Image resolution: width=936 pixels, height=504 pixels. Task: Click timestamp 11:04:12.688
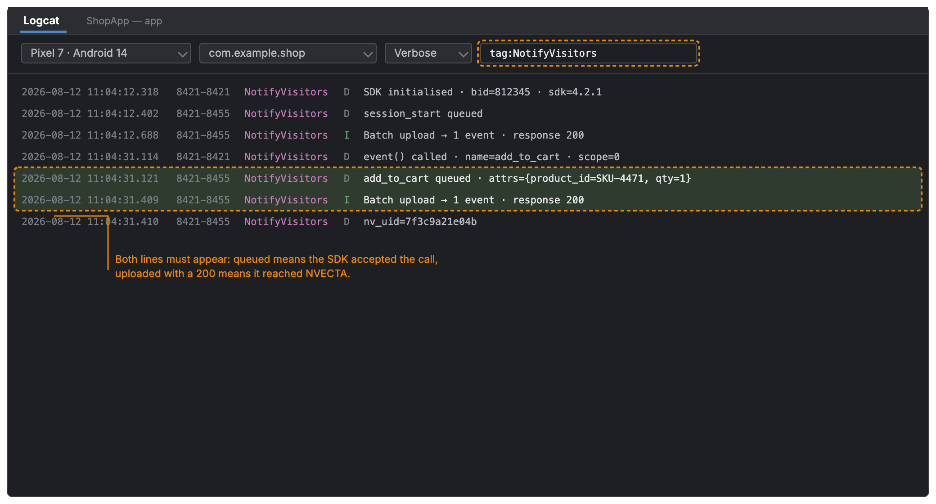[90, 135]
